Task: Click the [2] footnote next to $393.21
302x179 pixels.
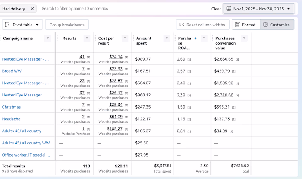Action: pyautogui.click(x=234, y=107)
